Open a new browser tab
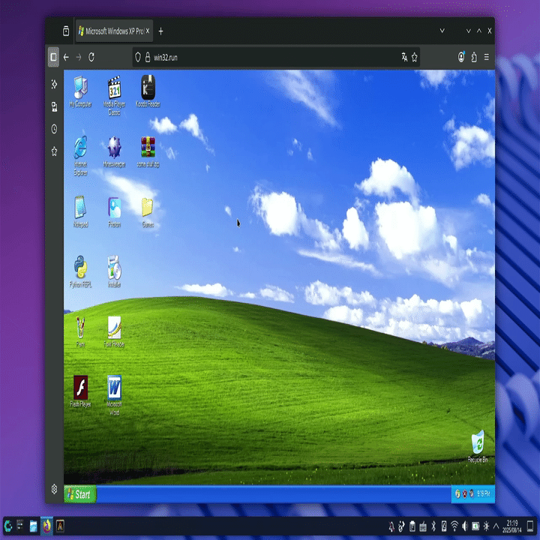 pos(160,31)
